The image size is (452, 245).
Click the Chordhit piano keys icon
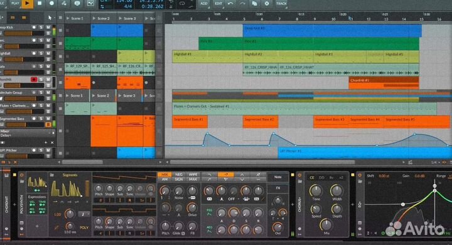tap(7, 175)
